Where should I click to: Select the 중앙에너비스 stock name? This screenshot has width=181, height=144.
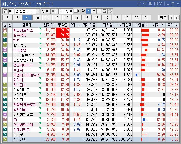pyautogui.click(x=23, y=65)
